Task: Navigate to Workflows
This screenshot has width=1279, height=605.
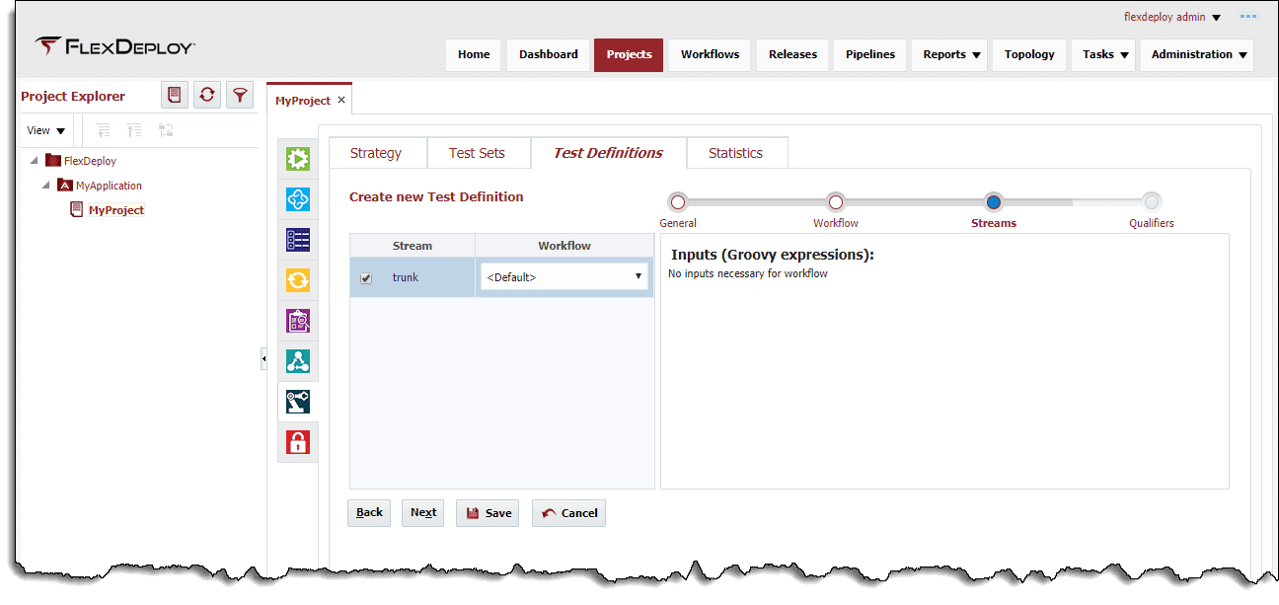Action: pos(711,54)
